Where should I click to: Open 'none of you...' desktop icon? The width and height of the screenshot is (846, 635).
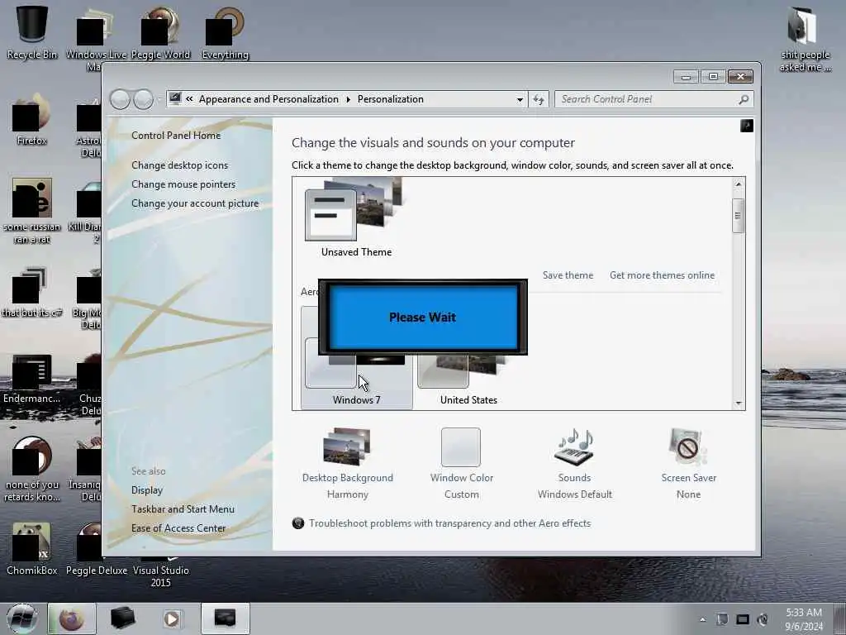[32, 469]
